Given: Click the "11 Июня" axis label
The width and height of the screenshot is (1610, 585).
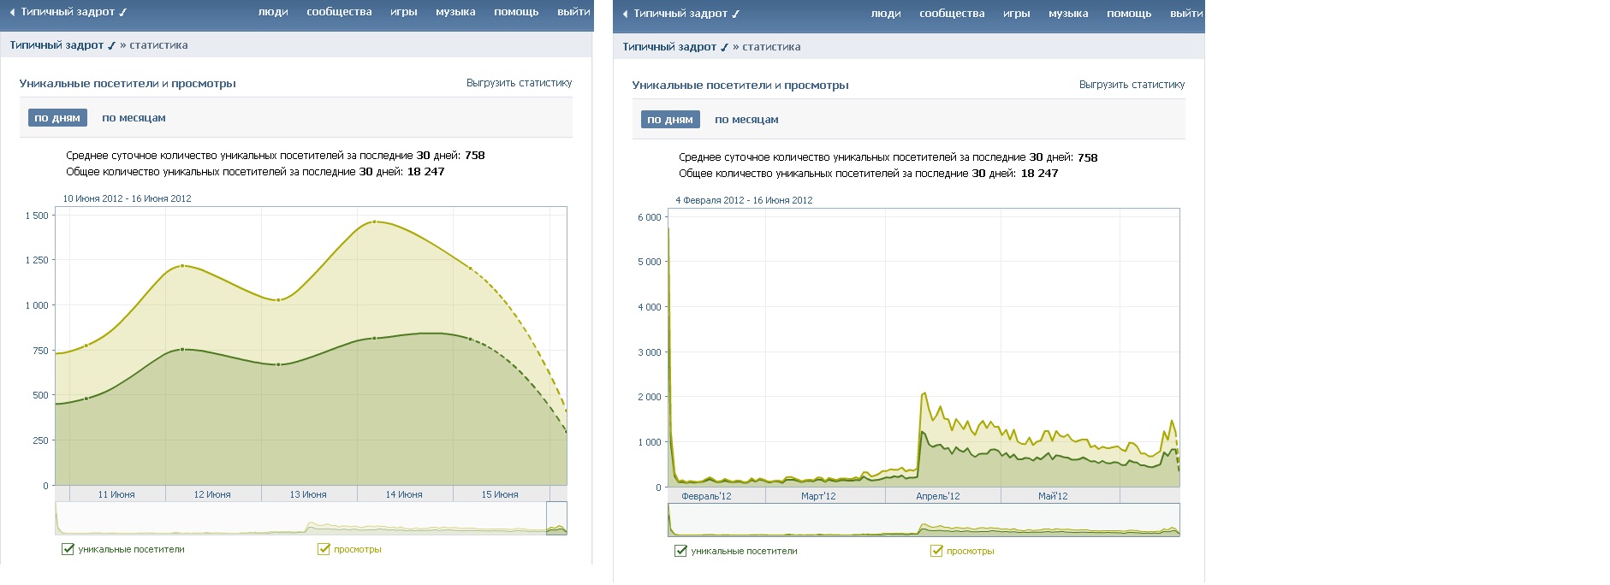Looking at the screenshot, I should point(116,494).
